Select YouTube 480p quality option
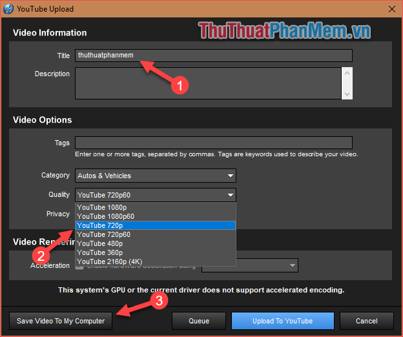The height and width of the screenshot is (337, 403). [156, 243]
